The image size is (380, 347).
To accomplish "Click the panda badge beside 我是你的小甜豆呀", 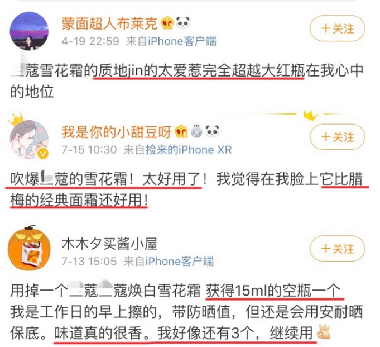I will [x=212, y=131].
